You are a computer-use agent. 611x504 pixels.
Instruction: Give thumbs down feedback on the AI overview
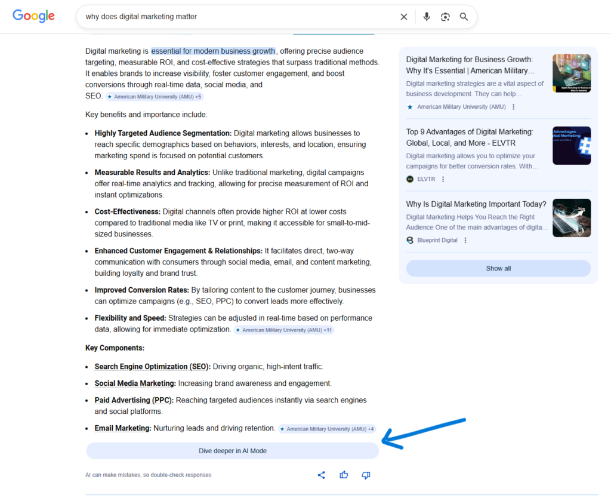[x=366, y=475]
